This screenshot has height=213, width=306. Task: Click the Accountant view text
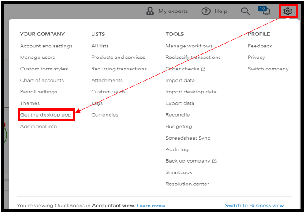(x=113, y=206)
